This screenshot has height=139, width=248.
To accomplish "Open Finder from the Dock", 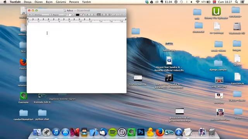I will coord(37,132).
